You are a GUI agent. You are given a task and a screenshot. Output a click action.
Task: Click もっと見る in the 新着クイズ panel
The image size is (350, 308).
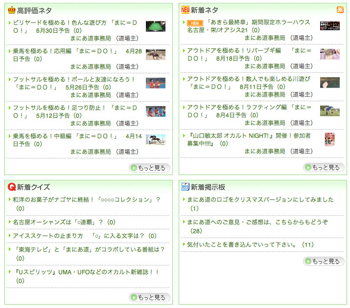pyautogui.click(x=150, y=297)
